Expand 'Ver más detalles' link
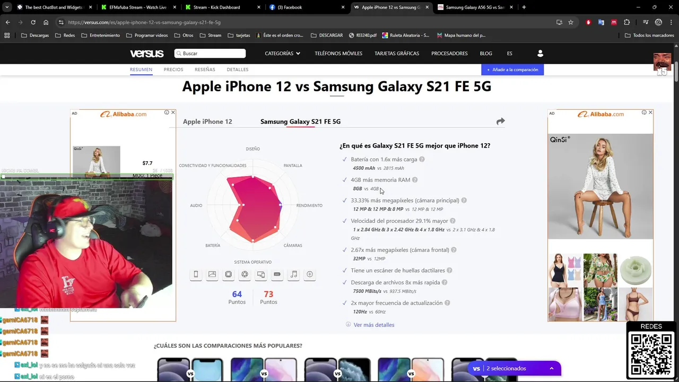Screen dimensions: 679x382 point(373,325)
